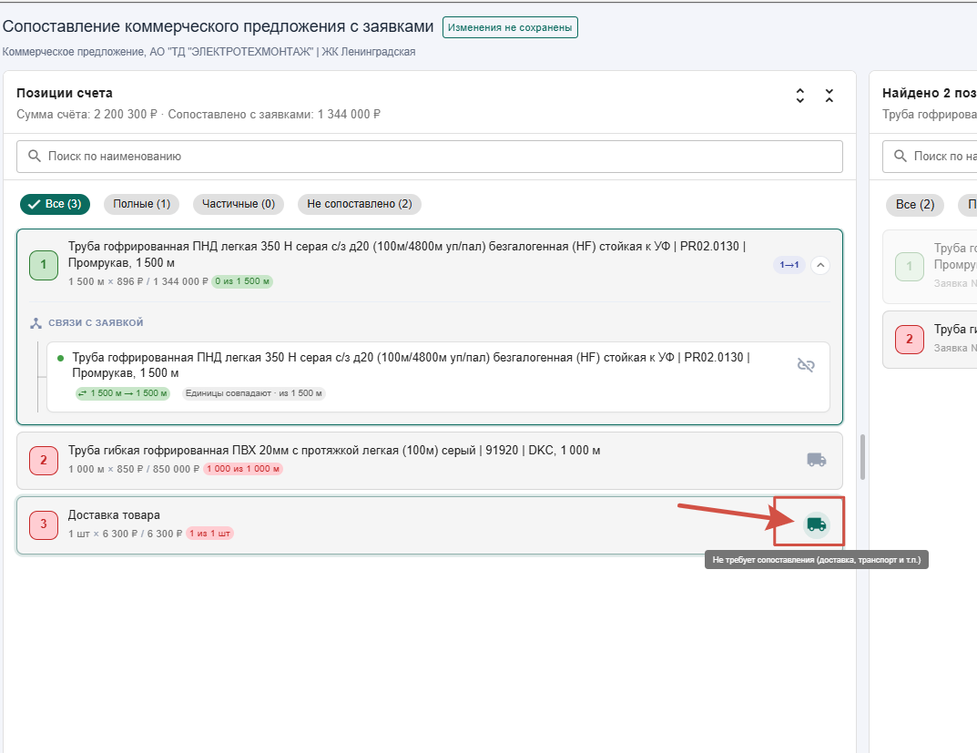Select position number 1 green badge
The height and width of the screenshot is (753, 977).
[44, 265]
